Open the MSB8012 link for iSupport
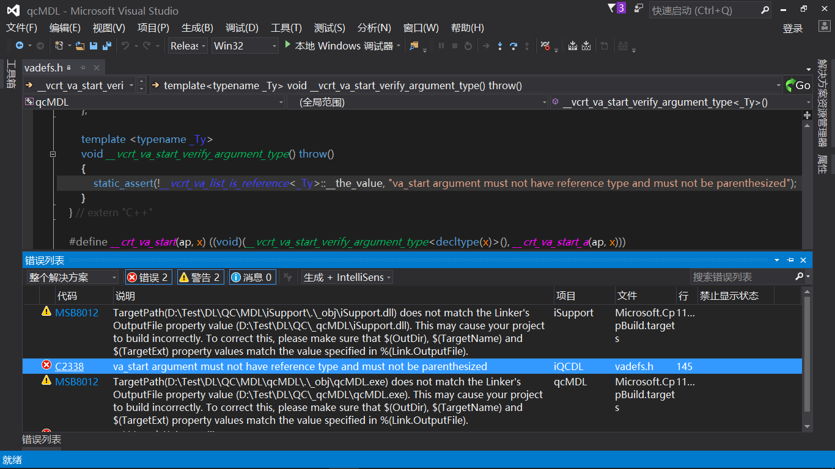This screenshot has height=469, width=835. click(x=77, y=313)
